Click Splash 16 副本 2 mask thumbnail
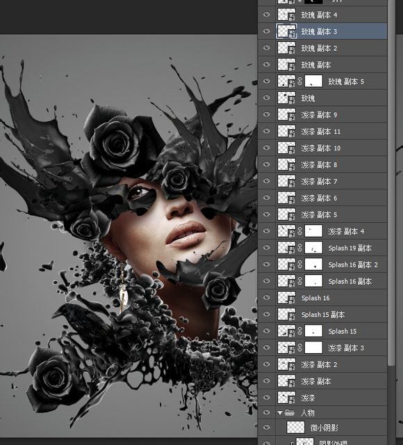Screen dimensions: 403x445 (x=313, y=265)
